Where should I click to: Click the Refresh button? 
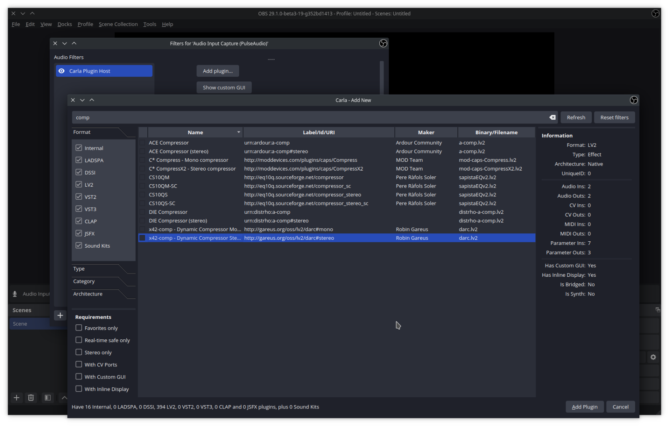[576, 118]
